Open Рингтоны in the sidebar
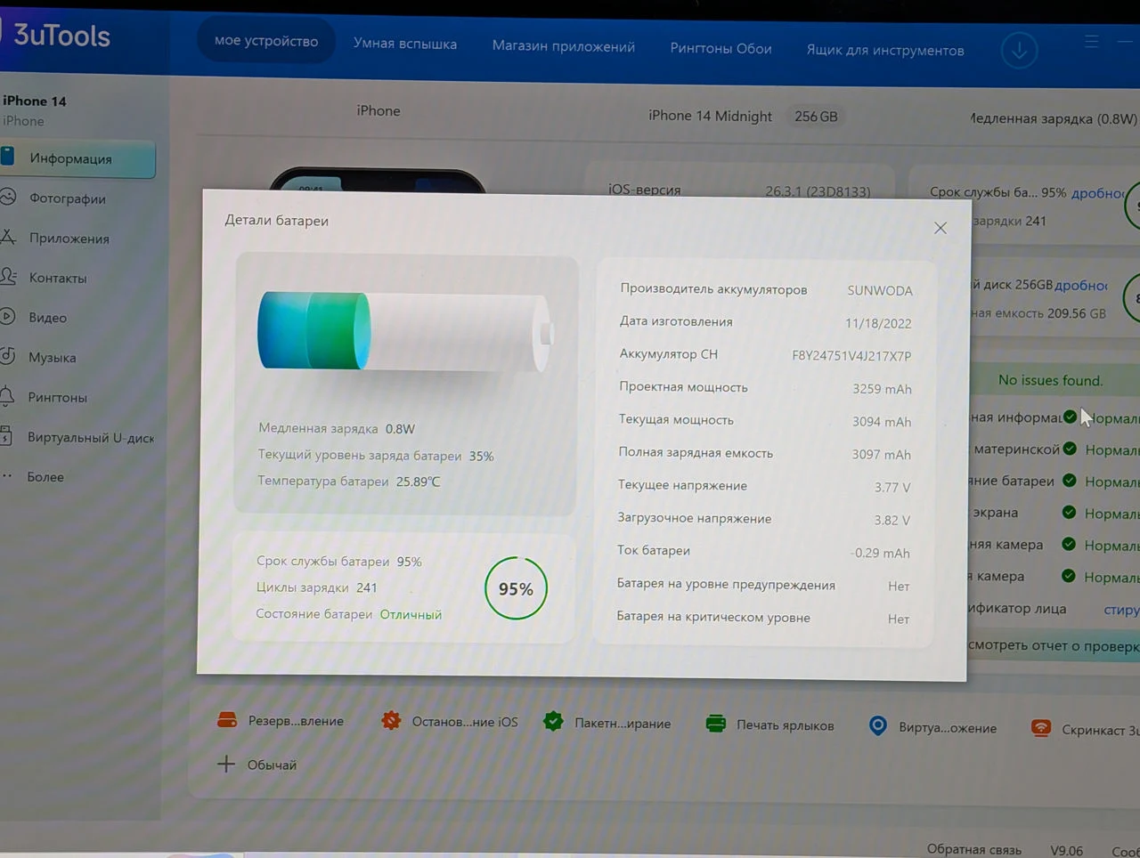Screen dimensions: 1140x858 pyautogui.click(x=57, y=398)
